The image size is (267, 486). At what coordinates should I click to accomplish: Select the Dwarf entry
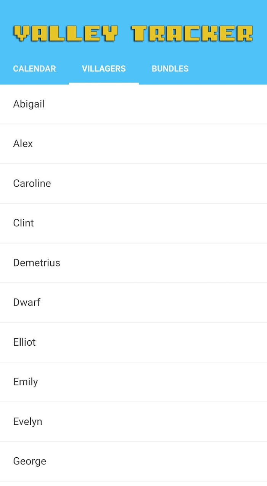point(133,302)
